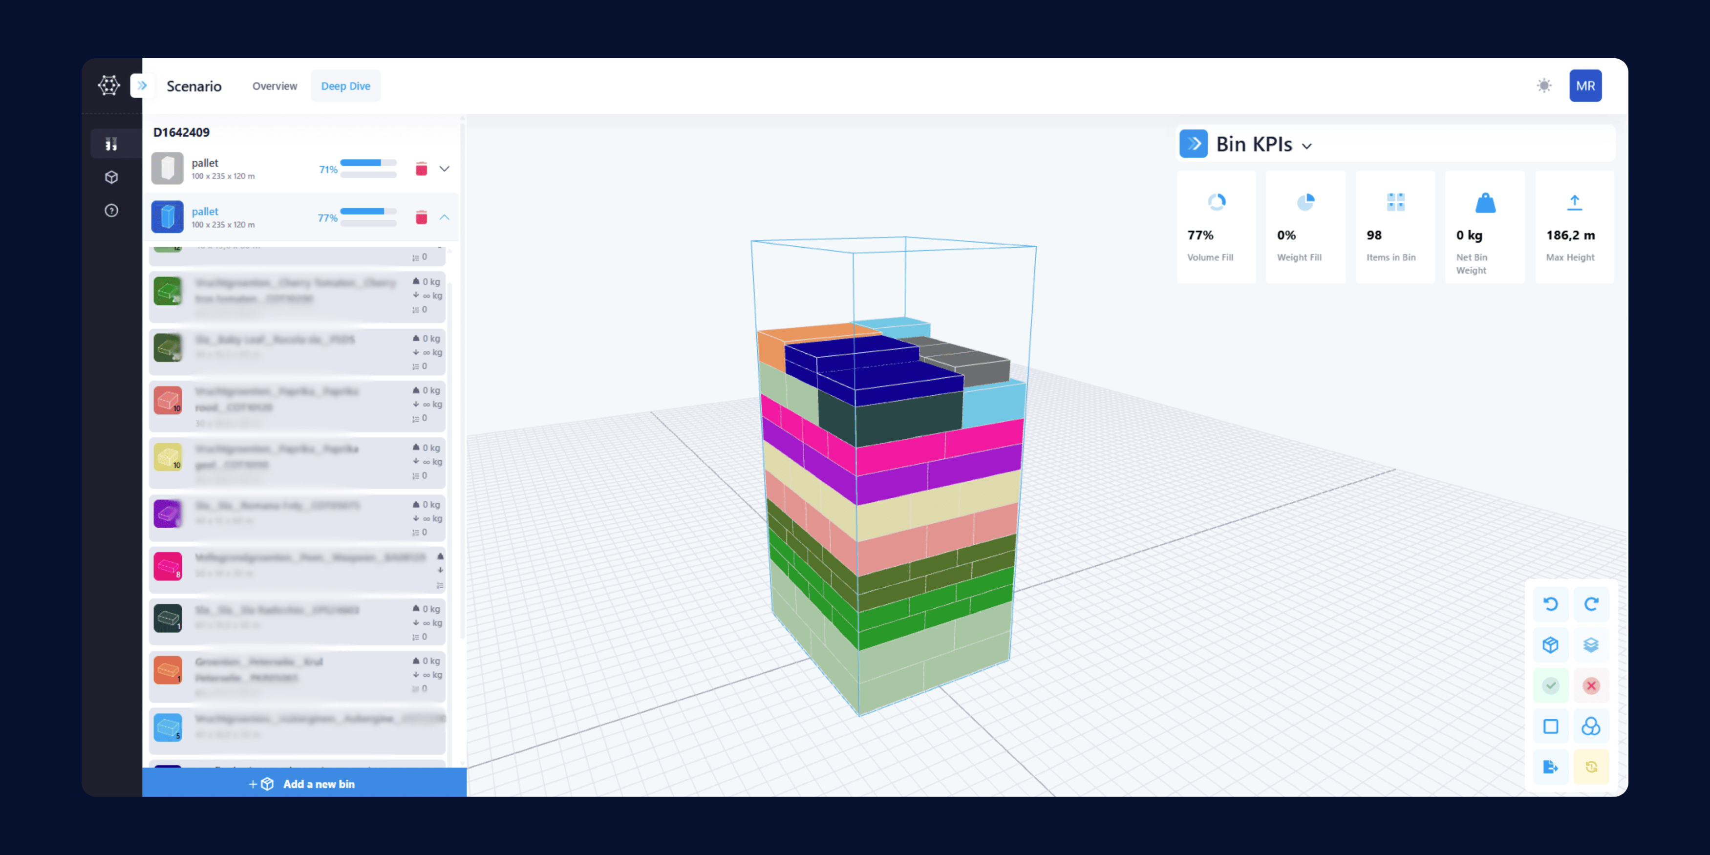Click the red X reject toggle
Viewport: 1710px width, 855px height.
1591,686
